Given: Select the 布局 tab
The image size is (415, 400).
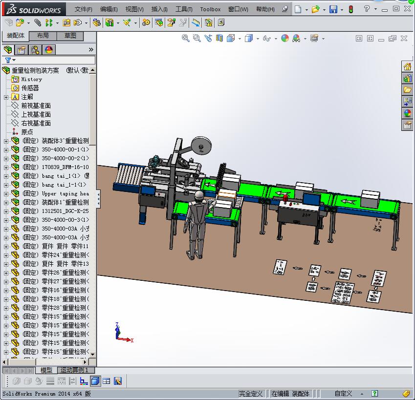Looking at the screenshot, I should [x=43, y=36].
